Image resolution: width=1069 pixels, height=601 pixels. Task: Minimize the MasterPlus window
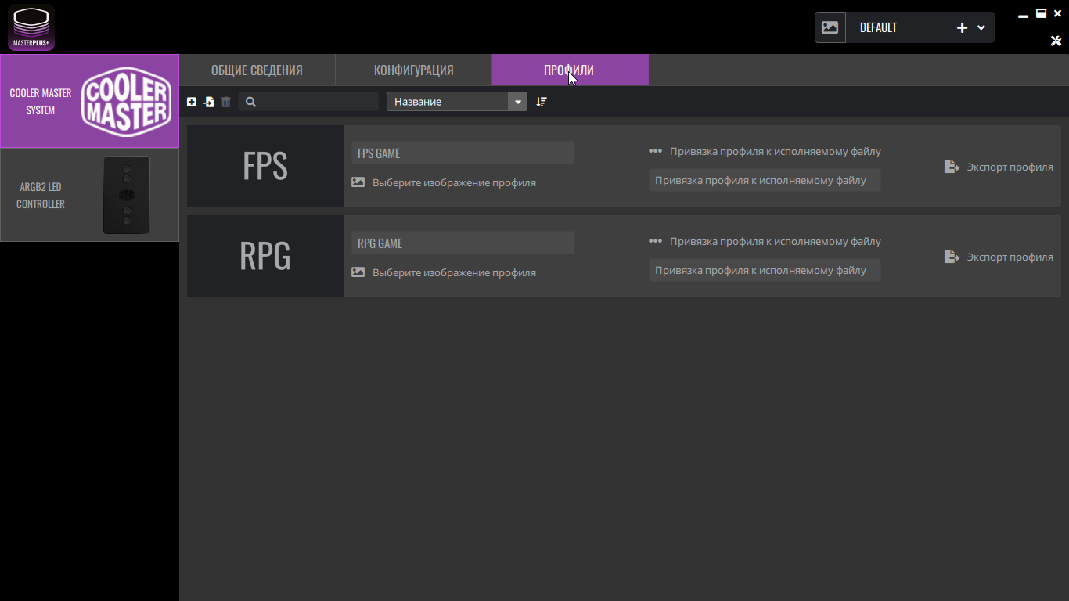pos(1024,16)
